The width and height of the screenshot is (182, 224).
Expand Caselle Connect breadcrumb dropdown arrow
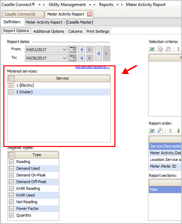coord(39,5)
